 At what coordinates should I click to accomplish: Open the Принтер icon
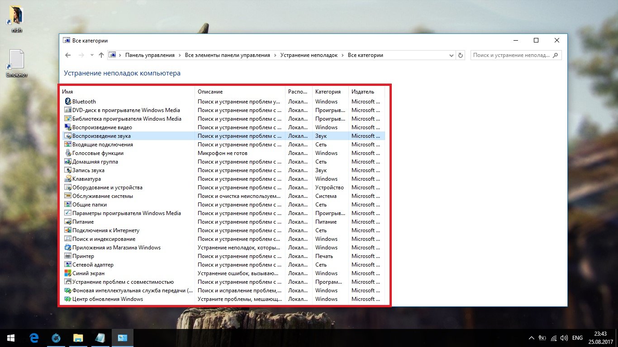click(x=68, y=256)
